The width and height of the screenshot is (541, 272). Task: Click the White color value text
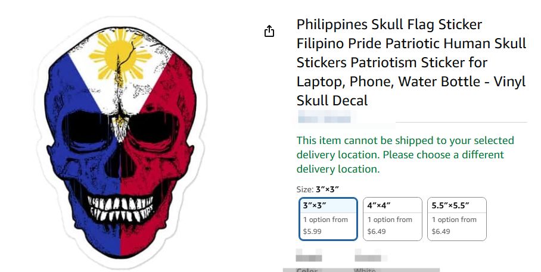tap(365, 270)
